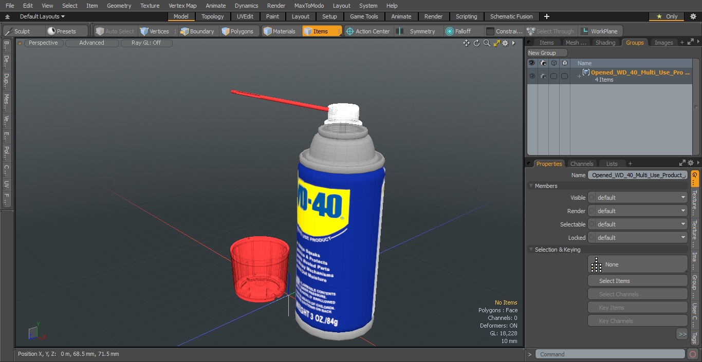702x362 pixels.
Task: Open the Visible dropdown
Action: click(x=641, y=198)
